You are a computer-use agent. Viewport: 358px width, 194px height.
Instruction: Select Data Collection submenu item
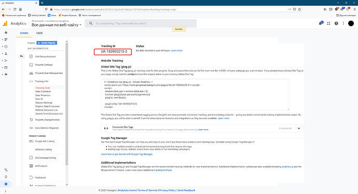click(43, 91)
